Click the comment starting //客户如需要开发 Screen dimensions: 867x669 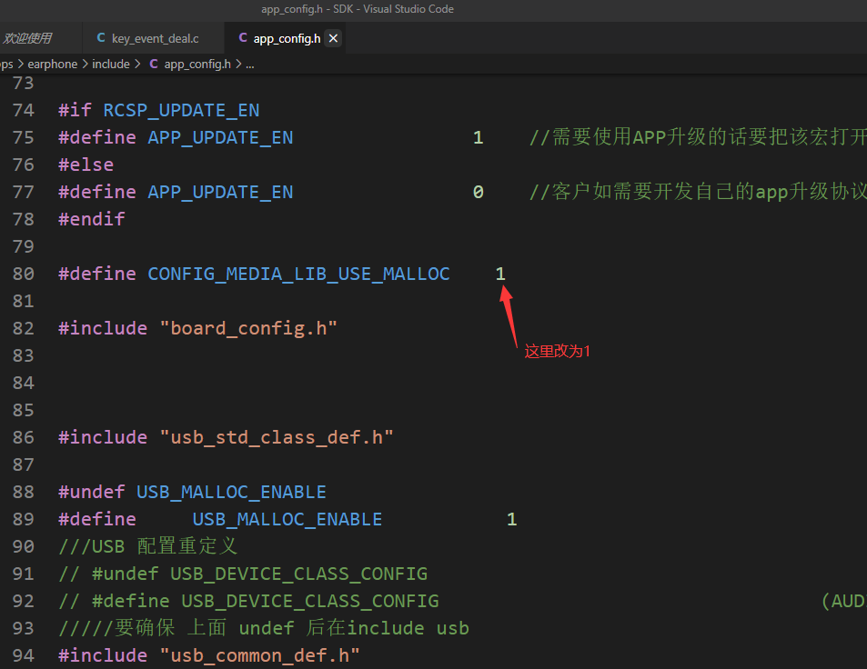click(x=698, y=192)
